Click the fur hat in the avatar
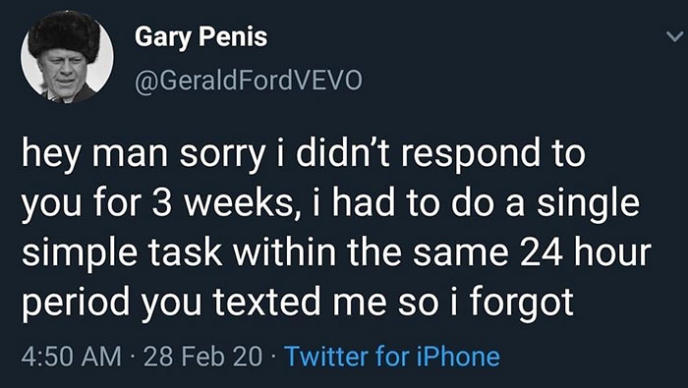The width and height of the screenshot is (688, 388). (x=65, y=33)
